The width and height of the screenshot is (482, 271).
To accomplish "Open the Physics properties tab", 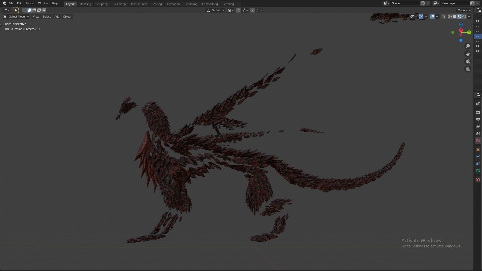I will tap(478, 157).
